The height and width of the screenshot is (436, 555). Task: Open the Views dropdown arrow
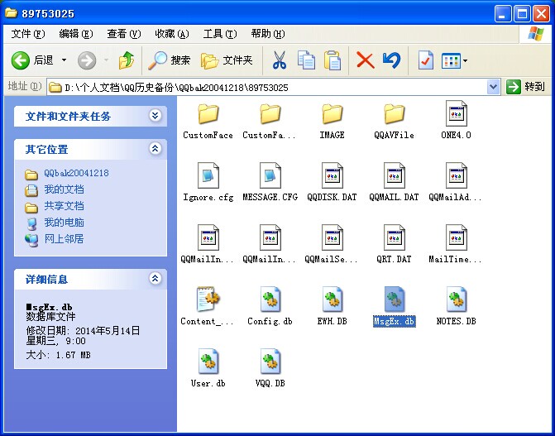click(466, 60)
